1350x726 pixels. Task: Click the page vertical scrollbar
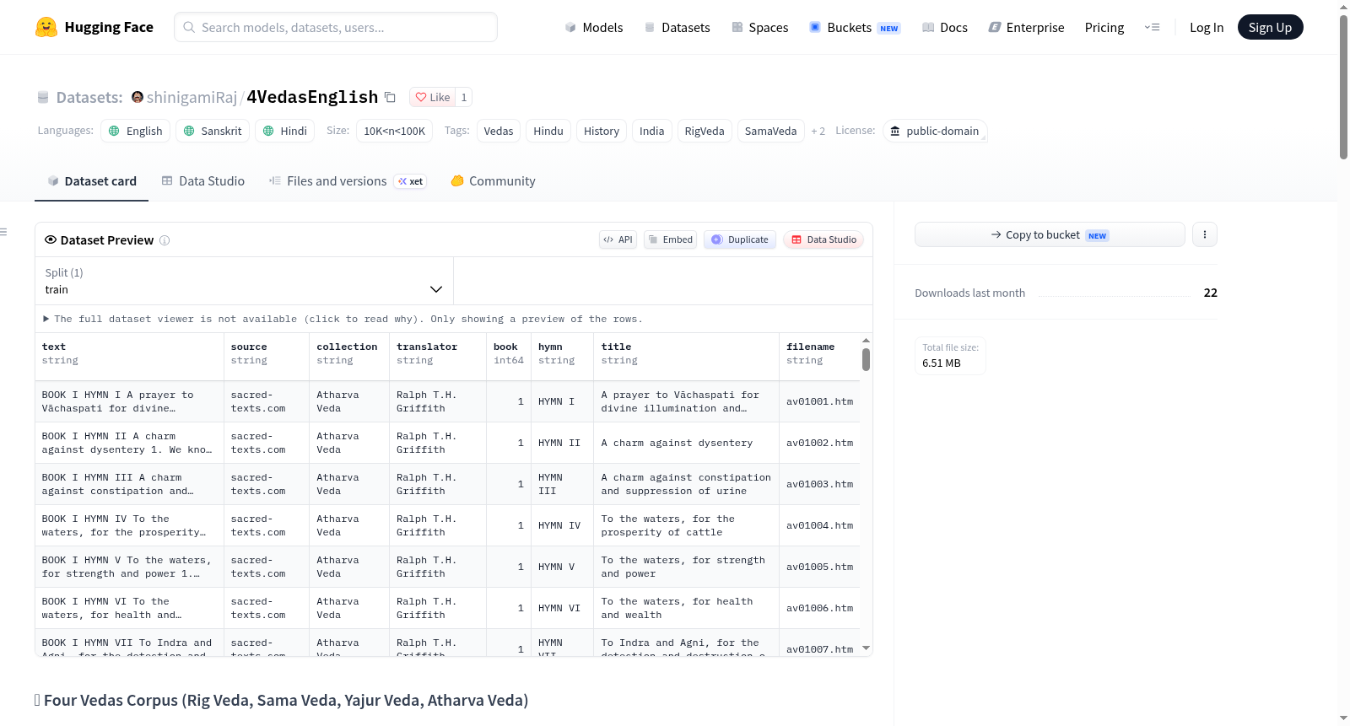(x=1343, y=87)
